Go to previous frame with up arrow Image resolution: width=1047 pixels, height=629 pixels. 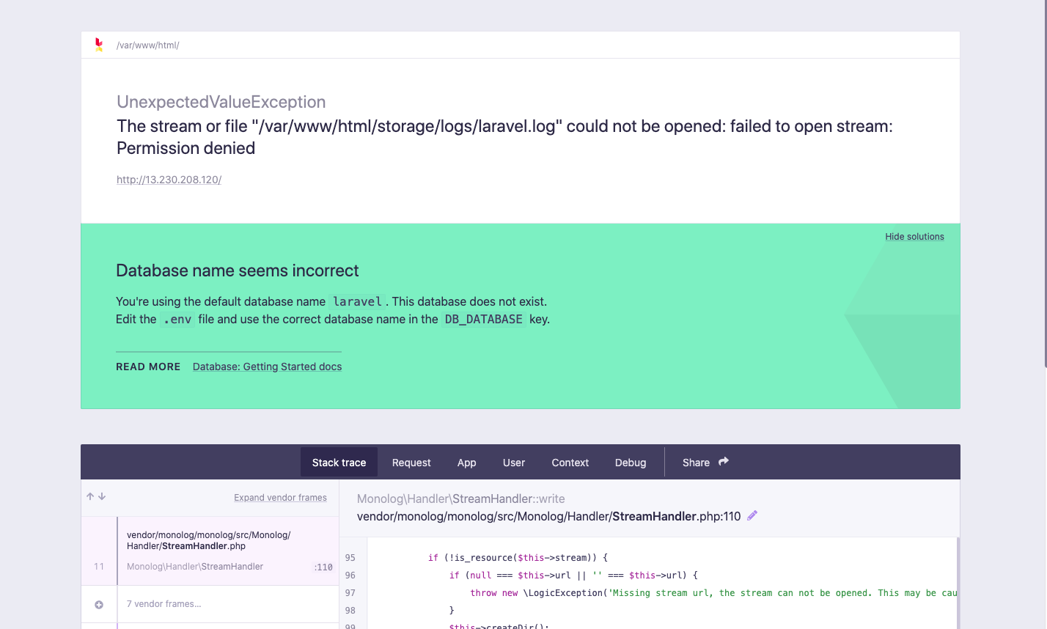(90, 497)
